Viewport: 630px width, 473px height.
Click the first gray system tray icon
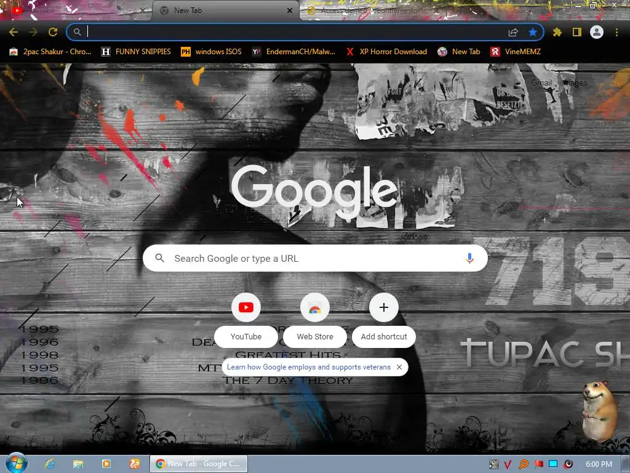click(493, 464)
